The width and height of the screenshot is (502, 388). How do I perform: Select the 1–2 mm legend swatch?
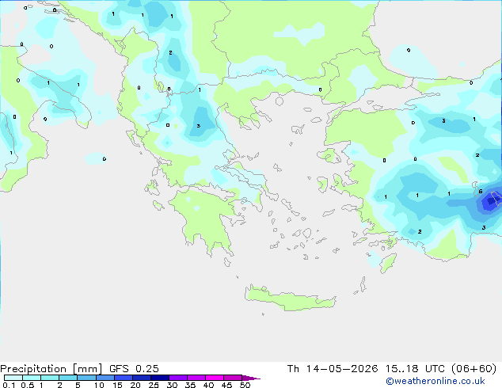pos(50,378)
